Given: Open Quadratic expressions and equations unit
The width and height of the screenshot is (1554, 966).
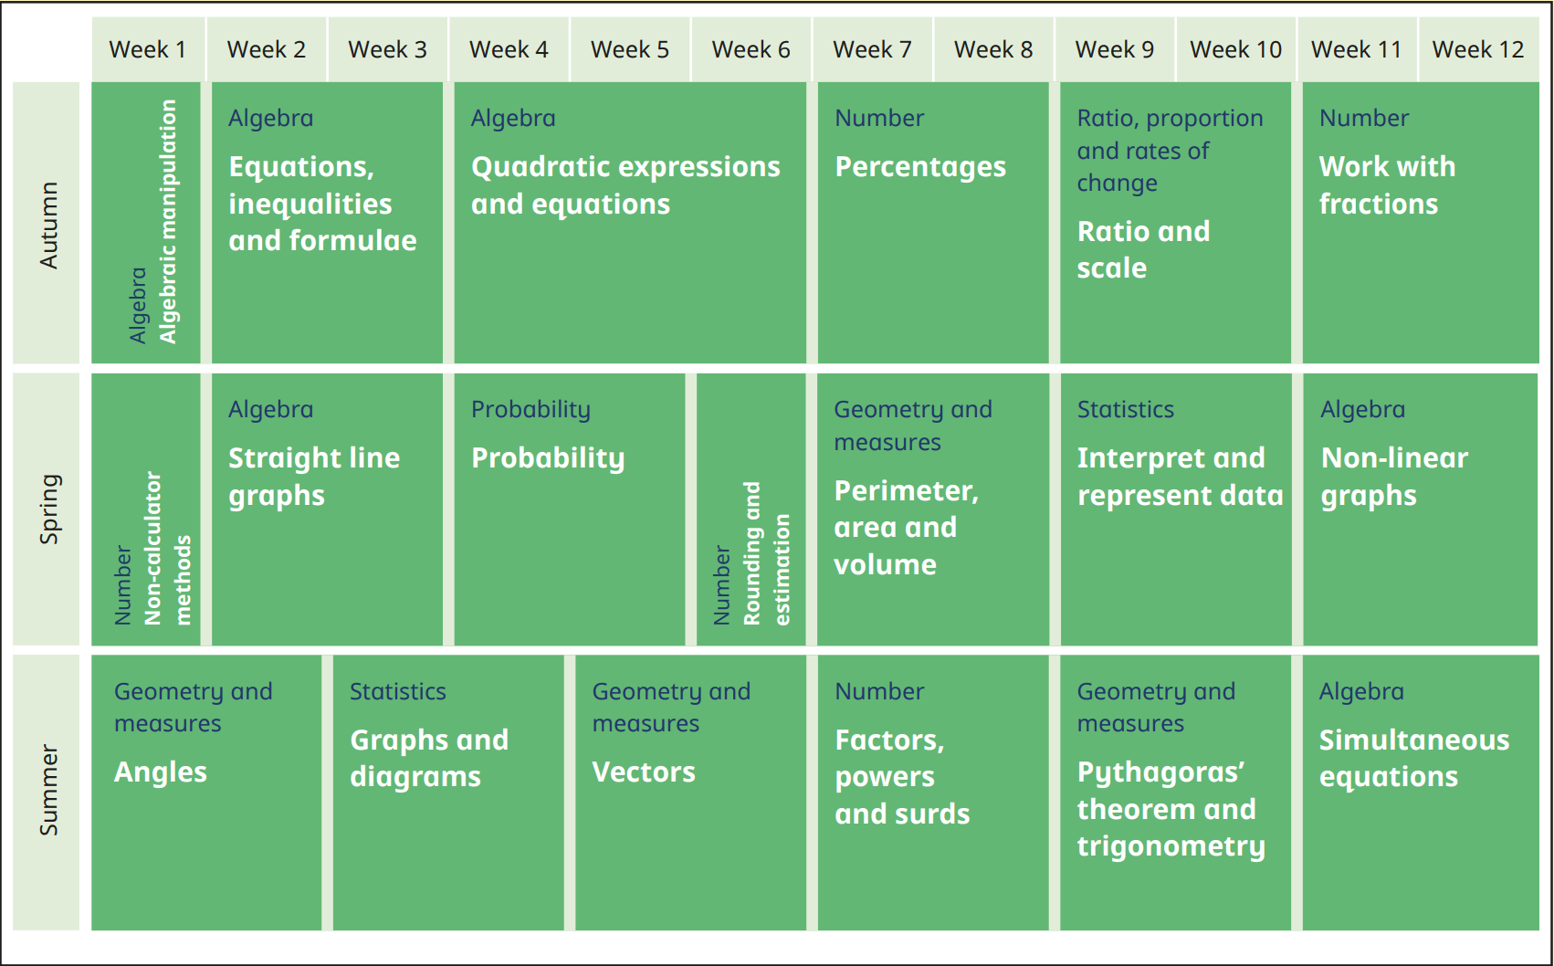Looking at the screenshot, I should (x=625, y=185).
